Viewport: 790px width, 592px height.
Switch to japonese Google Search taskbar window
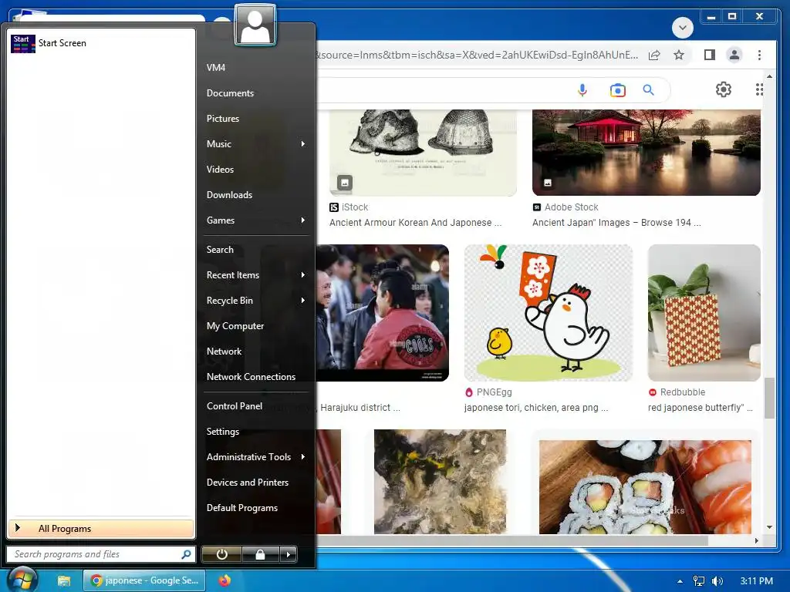[144, 580]
